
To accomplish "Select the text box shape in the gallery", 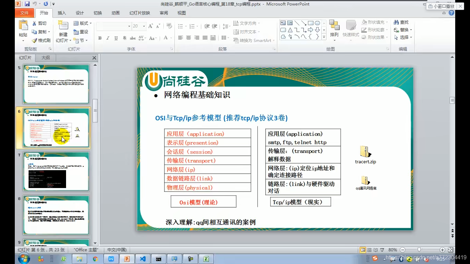I will (x=283, y=23).
